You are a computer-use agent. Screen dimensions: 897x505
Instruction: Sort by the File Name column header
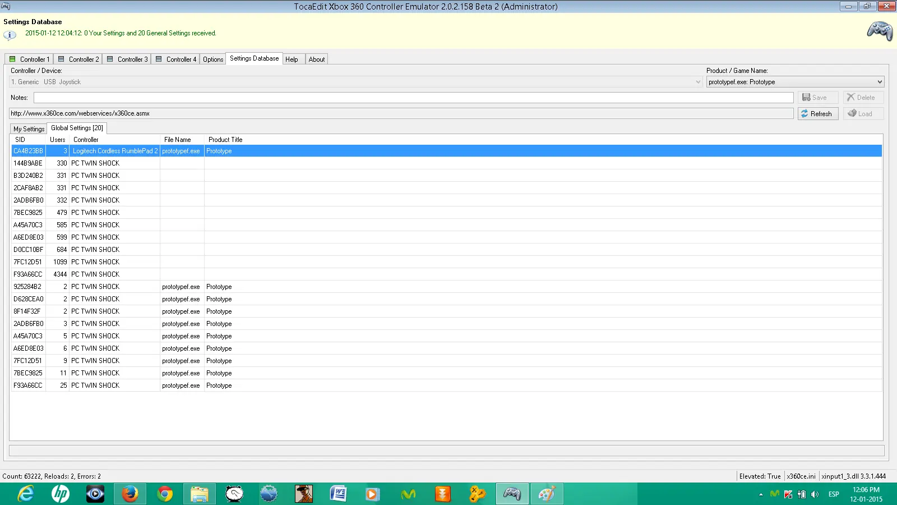pos(182,140)
